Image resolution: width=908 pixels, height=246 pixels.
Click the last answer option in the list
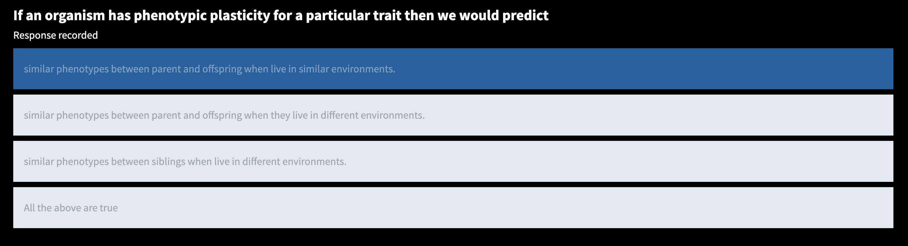pyautogui.click(x=453, y=208)
